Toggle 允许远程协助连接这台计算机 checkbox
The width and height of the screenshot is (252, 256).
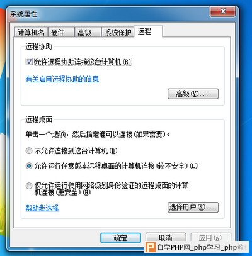click(x=29, y=62)
